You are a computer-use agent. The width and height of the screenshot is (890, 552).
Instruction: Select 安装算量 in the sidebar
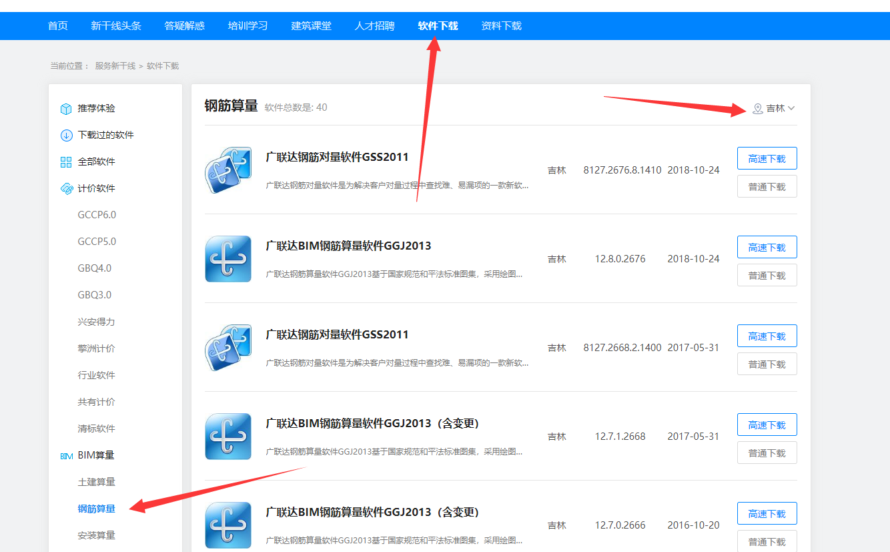97,535
